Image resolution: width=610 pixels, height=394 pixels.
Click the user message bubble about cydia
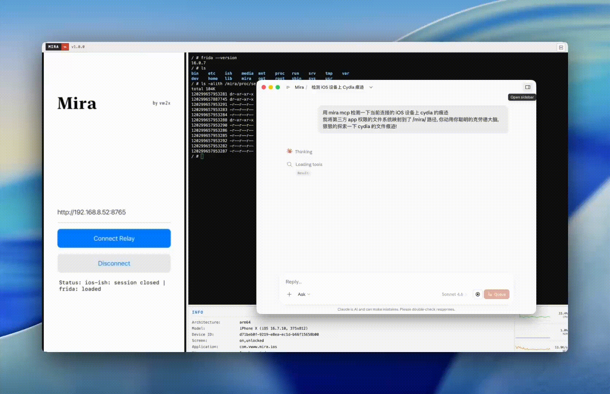coord(413,119)
